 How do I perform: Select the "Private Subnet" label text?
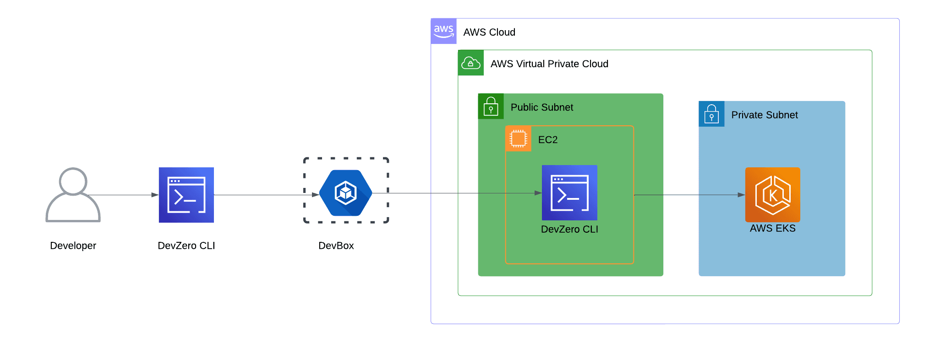(x=764, y=115)
